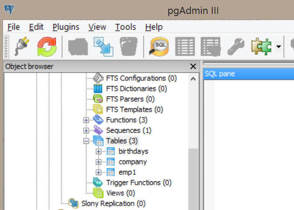Click the View data grid icon
294x210 pixels.
[x=185, y=47]
